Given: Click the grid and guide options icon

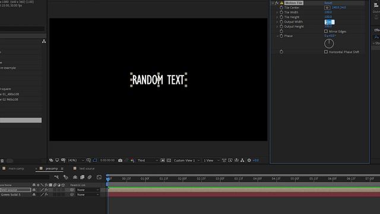Looking at the screenshot, I should pos(88,160).
